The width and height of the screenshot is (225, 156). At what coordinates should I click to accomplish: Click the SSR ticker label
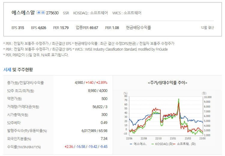tap(66, 13)
